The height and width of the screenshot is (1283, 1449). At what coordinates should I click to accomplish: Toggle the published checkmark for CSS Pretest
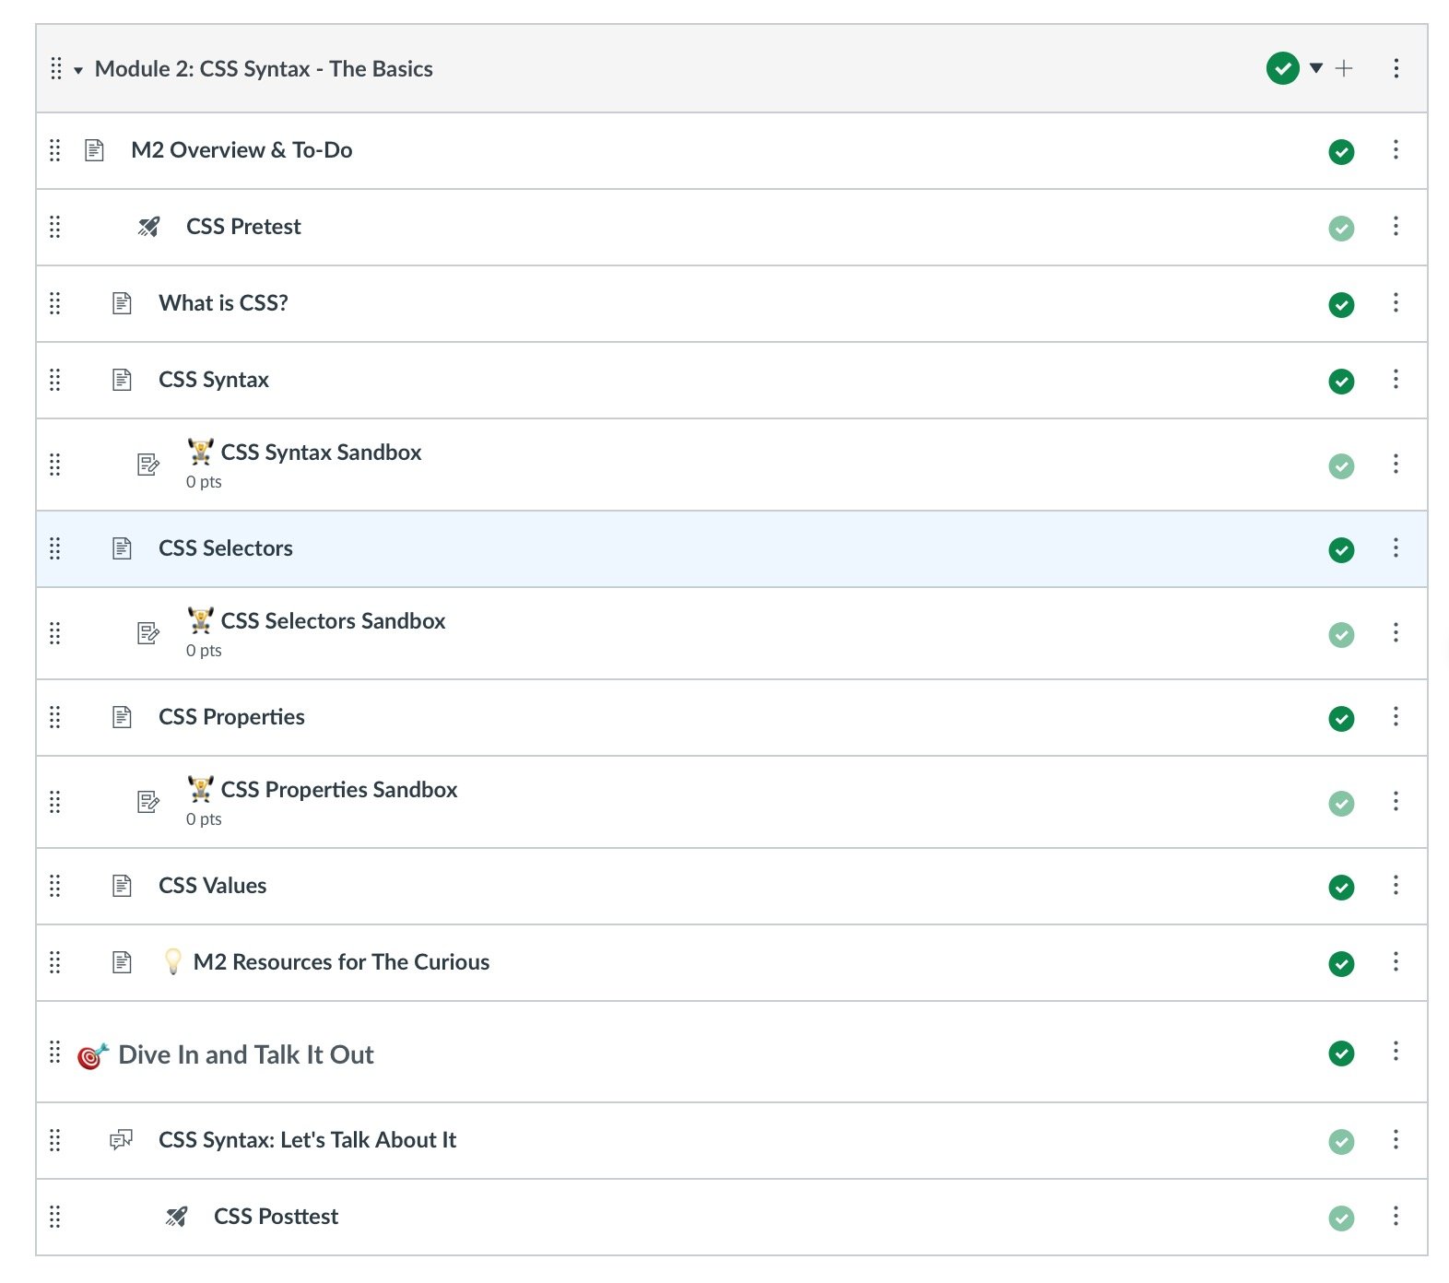[x=1341, y=228]
